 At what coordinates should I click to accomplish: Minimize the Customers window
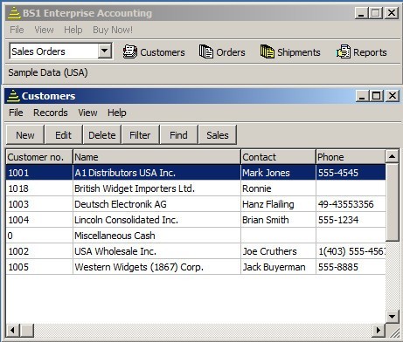pos(362,96)
